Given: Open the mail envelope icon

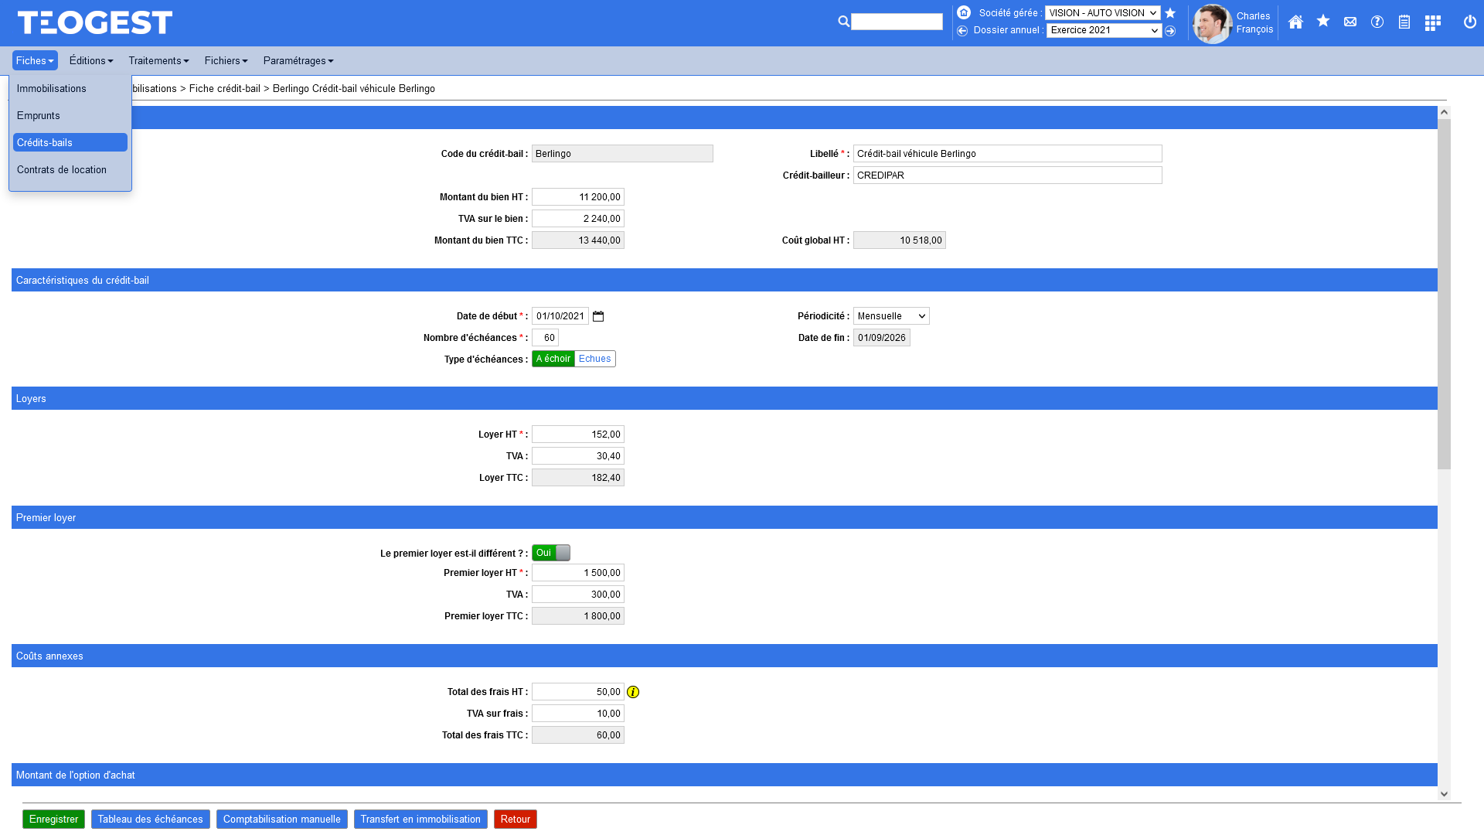Looking at the screenshot, I should (1350, 22).
